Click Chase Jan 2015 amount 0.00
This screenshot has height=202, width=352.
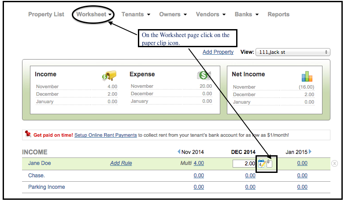(x=302, y=176)
